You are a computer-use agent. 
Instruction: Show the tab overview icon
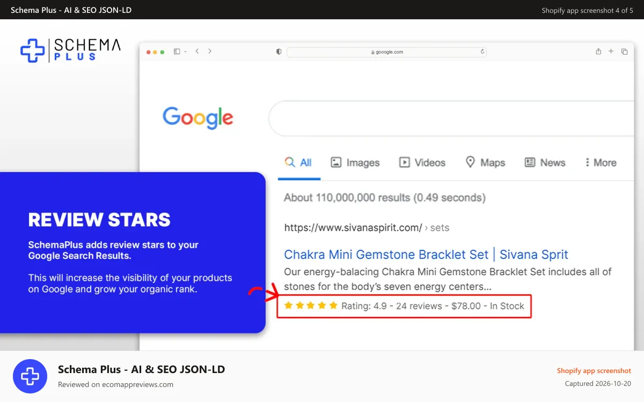click(x=624, y=51)
